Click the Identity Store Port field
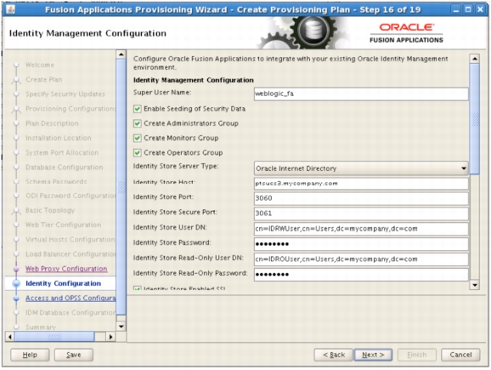 [361, 198]
